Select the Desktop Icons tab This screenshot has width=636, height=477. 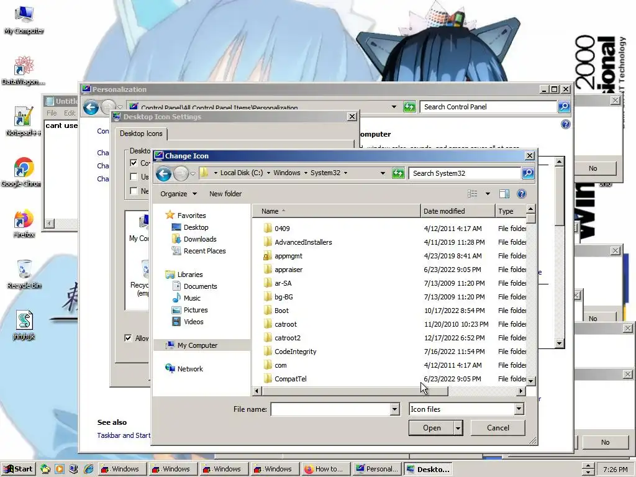click(141, 134)
